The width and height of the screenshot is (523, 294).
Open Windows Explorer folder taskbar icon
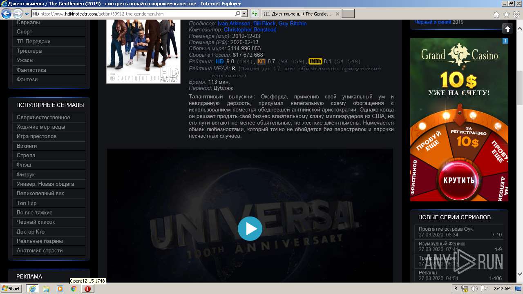(46, 289)
